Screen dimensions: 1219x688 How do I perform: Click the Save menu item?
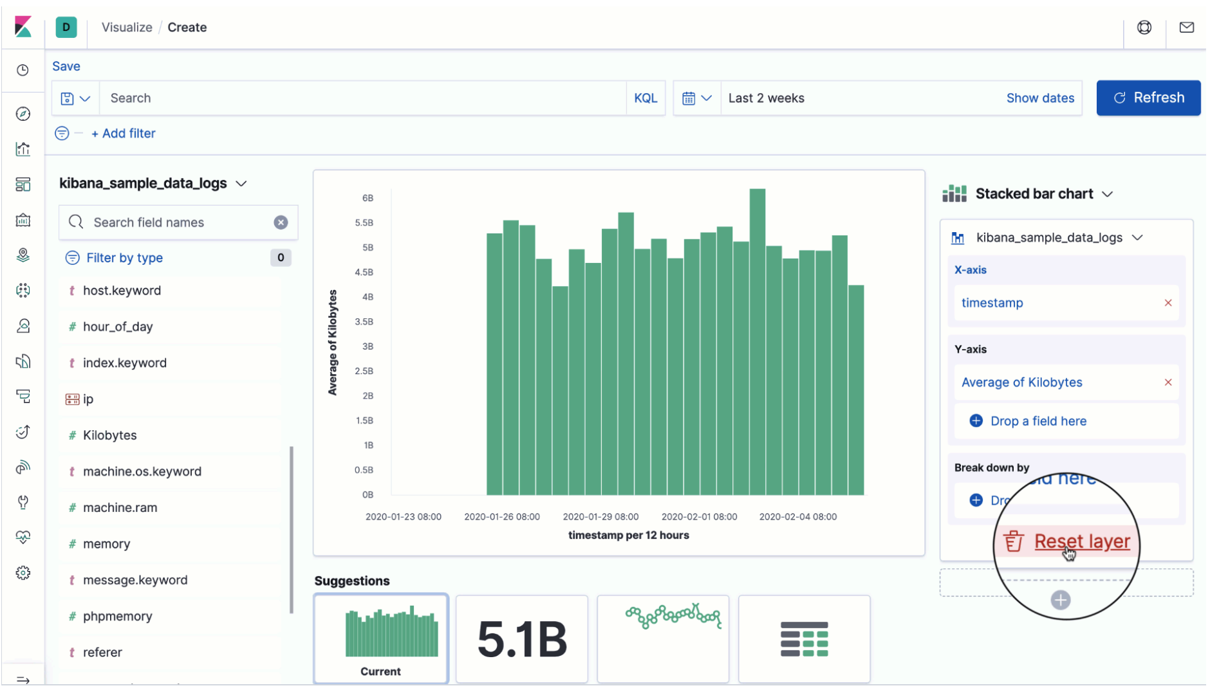click(66, 66)
